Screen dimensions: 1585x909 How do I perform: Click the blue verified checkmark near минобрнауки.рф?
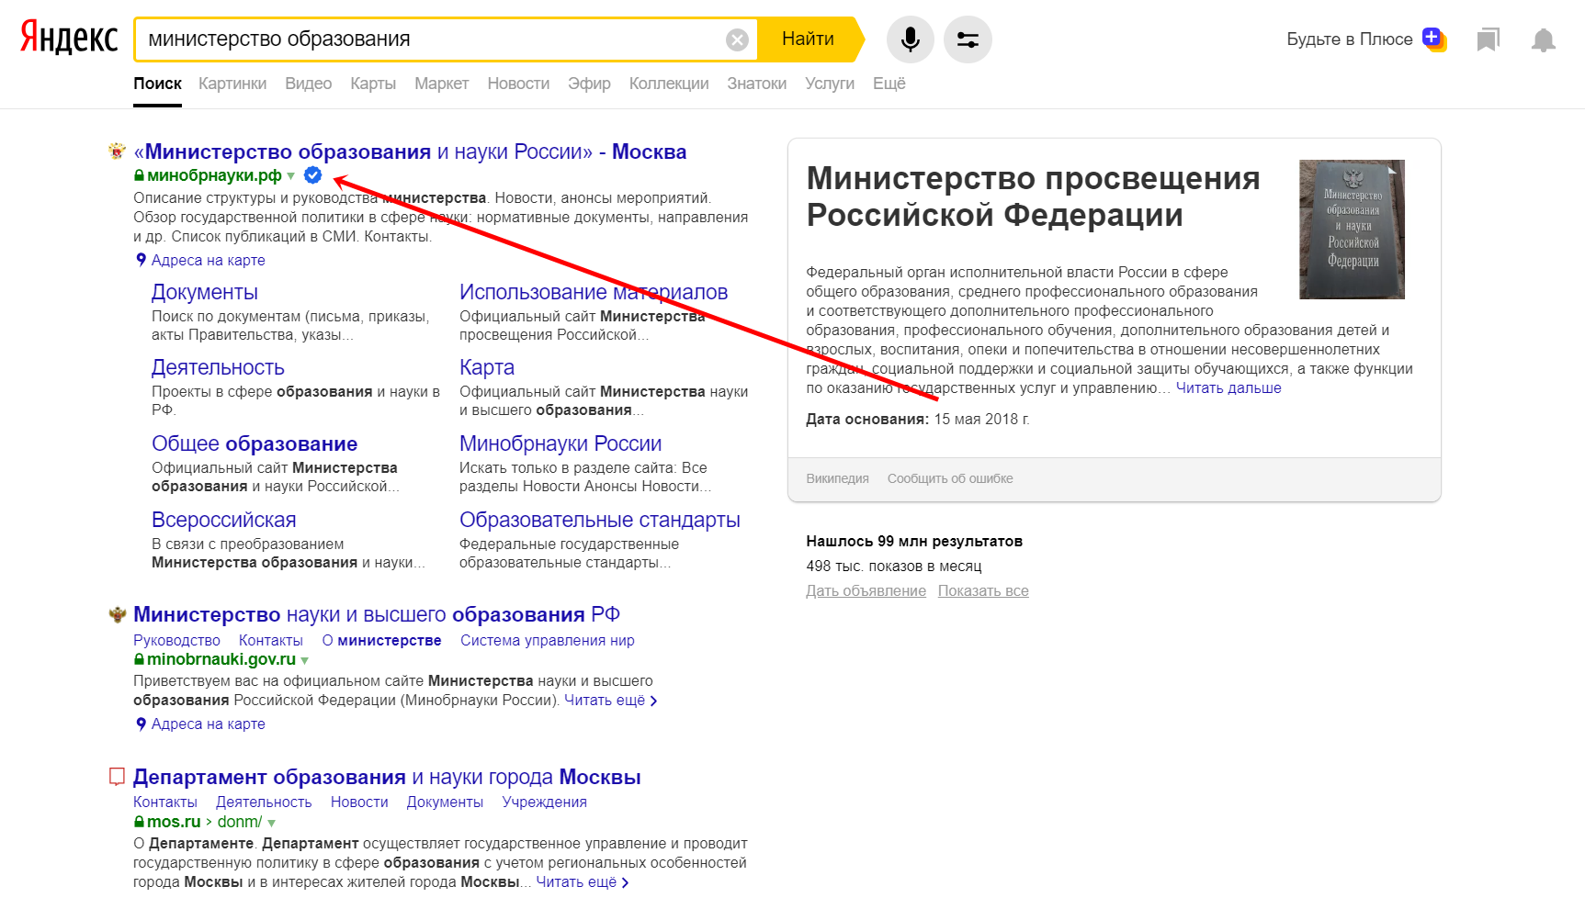(x=311, y=175)
